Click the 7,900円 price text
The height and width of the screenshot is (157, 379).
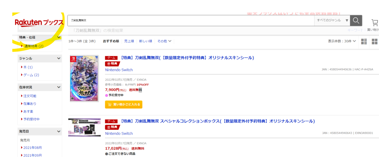[112, 90]
